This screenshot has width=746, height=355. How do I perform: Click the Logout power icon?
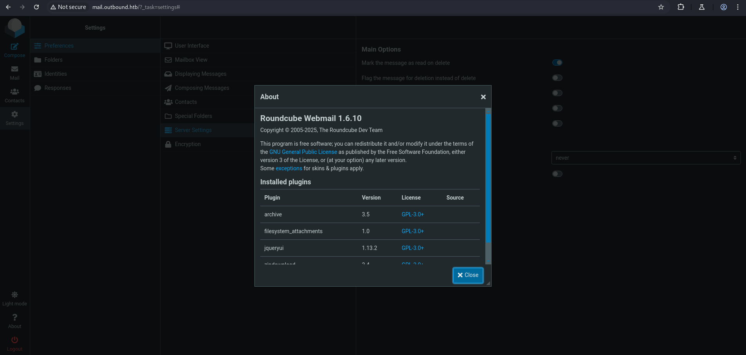(14, 340)
